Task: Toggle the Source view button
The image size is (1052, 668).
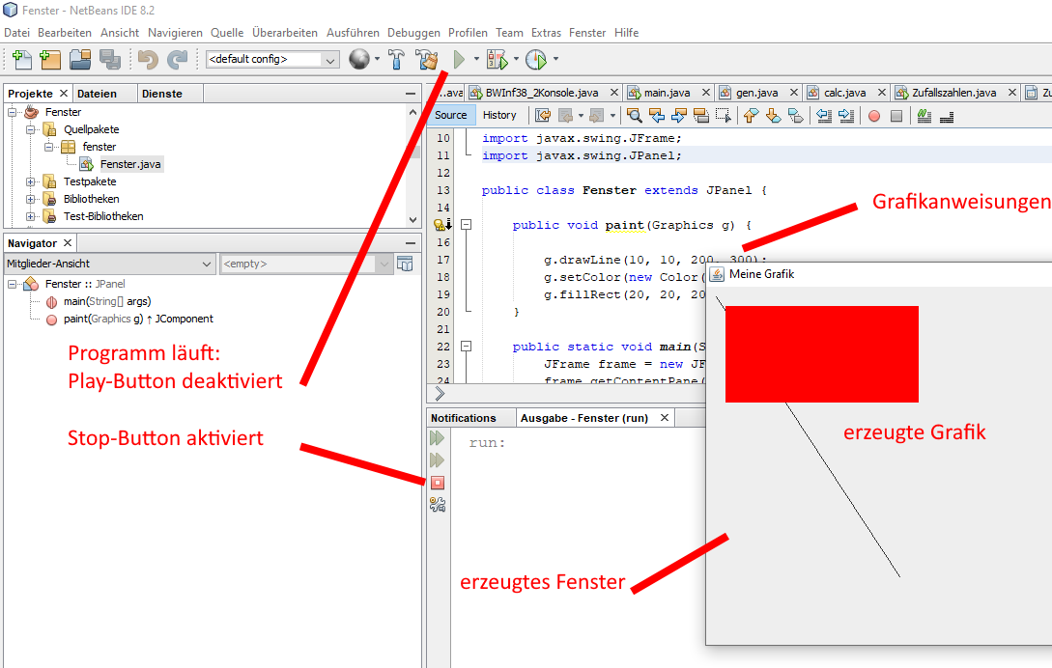Action: 451,116
